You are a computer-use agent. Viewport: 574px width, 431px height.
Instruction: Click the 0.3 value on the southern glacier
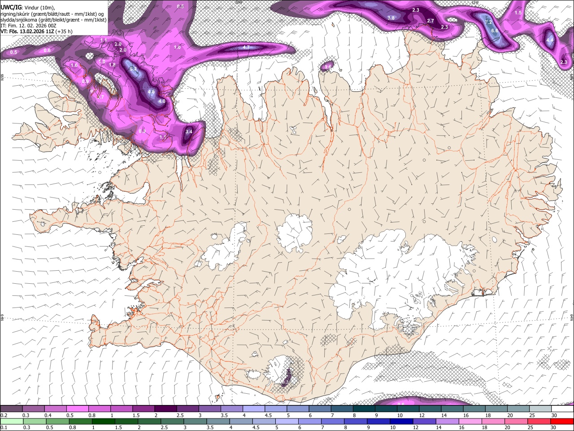pos(286,382)
